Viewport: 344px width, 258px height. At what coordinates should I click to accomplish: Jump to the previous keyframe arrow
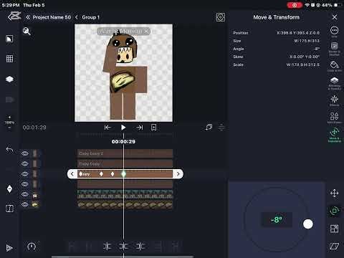(72, 174)
